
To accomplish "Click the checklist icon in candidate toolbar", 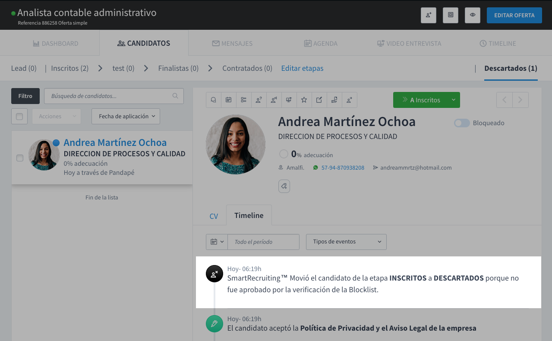I will point(243,100).
